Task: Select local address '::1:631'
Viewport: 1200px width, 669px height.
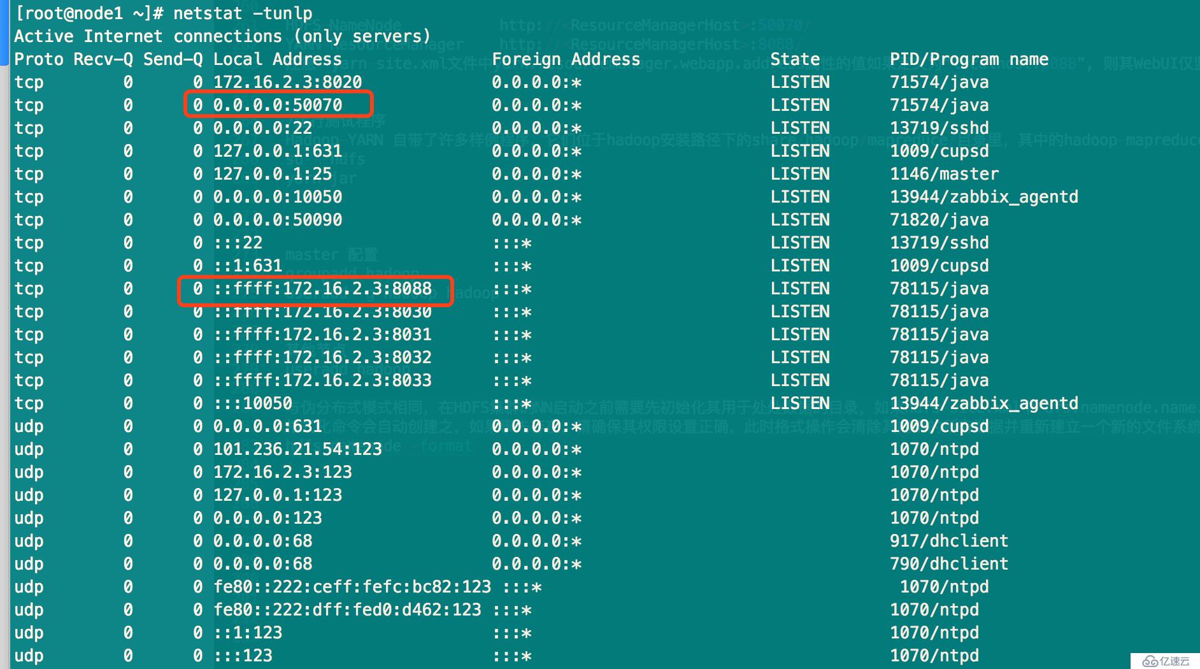Action: (248, 266)
